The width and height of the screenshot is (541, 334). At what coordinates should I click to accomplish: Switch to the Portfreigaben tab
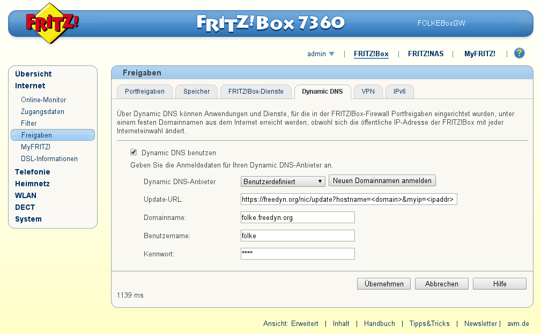(x=144, y=92)
